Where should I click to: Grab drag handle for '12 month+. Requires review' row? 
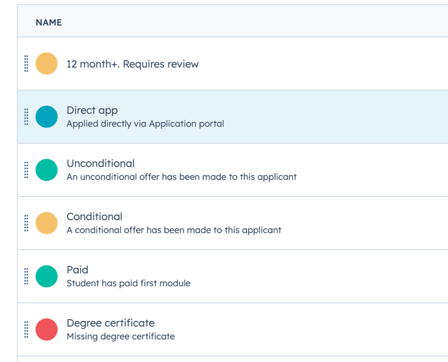click(26, 64)
